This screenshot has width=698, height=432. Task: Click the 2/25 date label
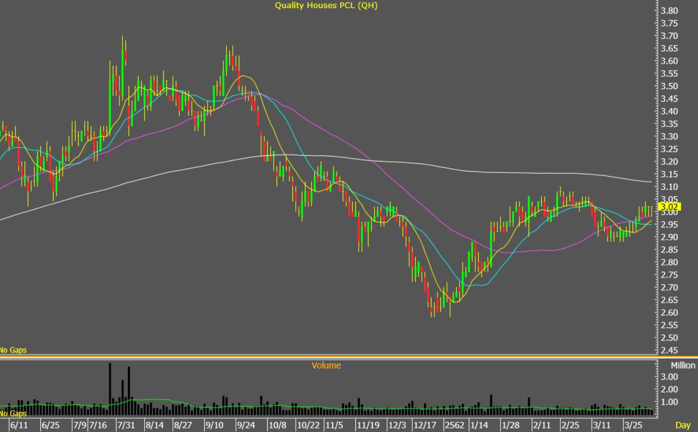click(x=570, y=425)
